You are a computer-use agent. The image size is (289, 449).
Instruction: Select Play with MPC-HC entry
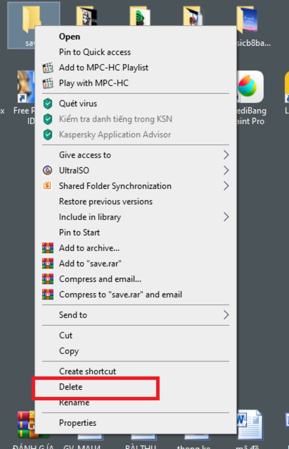click(x=94, y=83)
